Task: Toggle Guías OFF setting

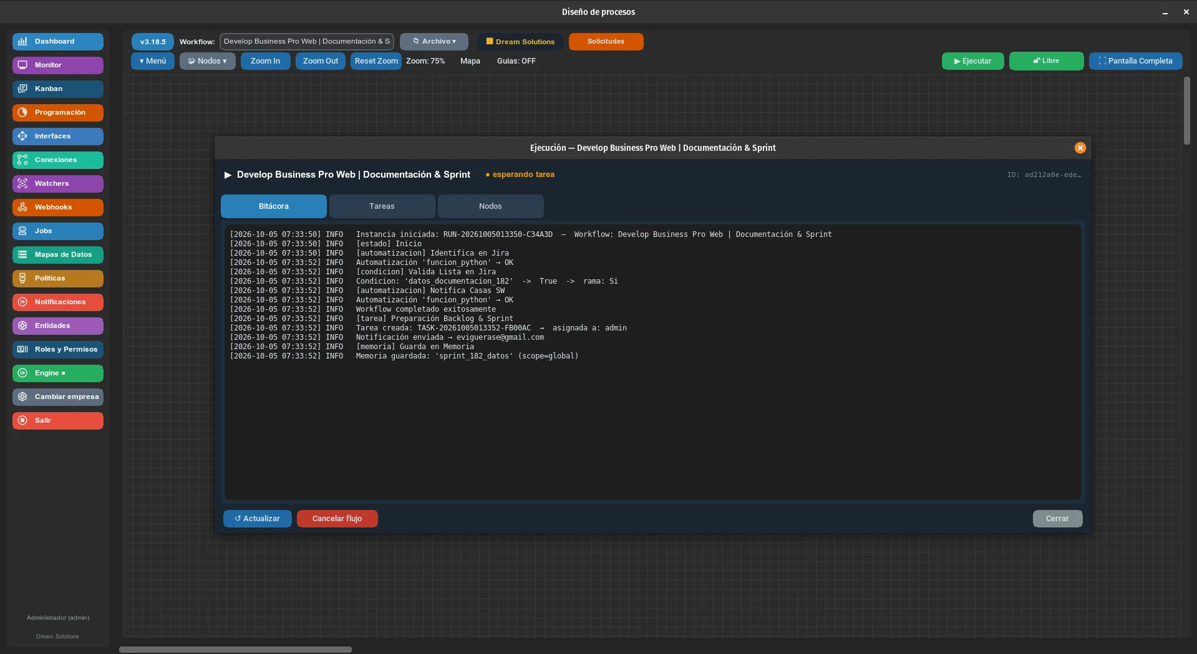Action: 516,61
